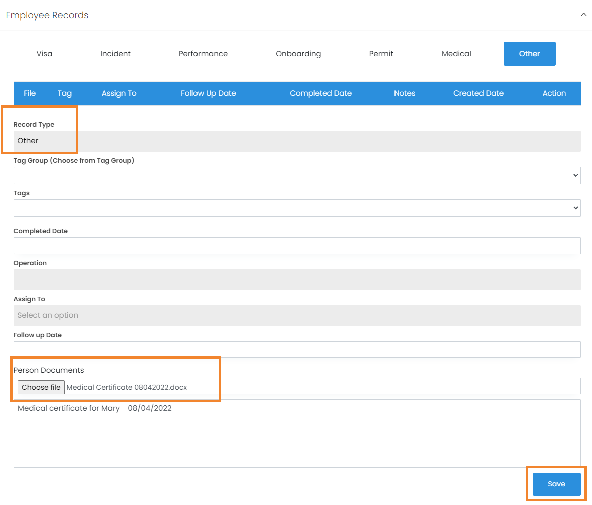Image resolution: width=592 pixels, height=505 pixels.
Task: Go to the Onboarding tab
Action: 298,54
